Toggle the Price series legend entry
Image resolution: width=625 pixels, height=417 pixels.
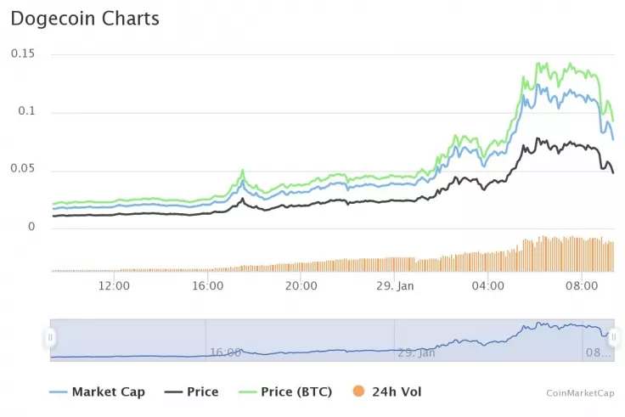[x=191, y=392]
